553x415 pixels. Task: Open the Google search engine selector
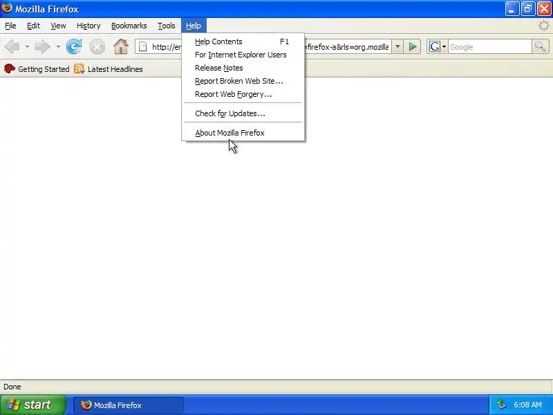pos(438,46)
